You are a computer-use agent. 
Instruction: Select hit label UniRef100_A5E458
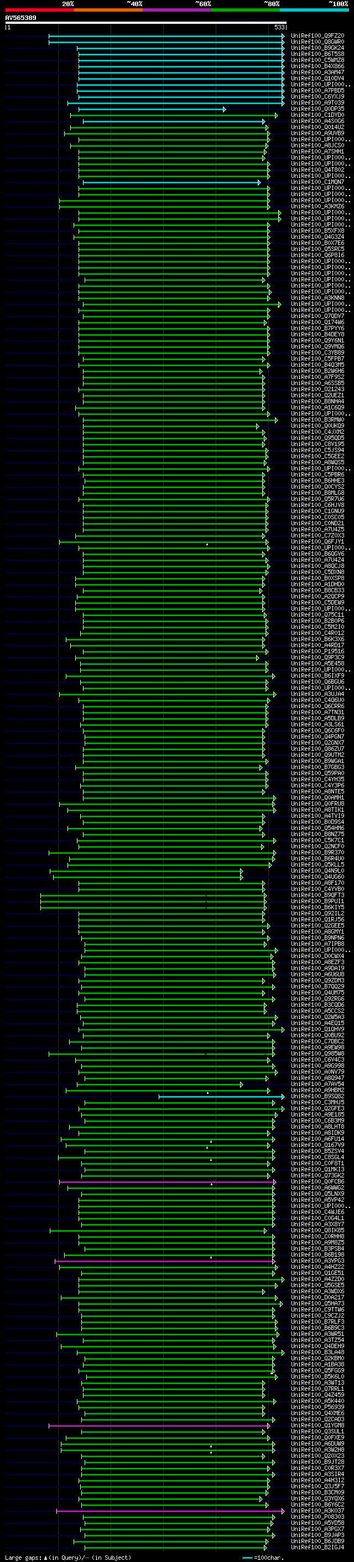pos(317,663)
